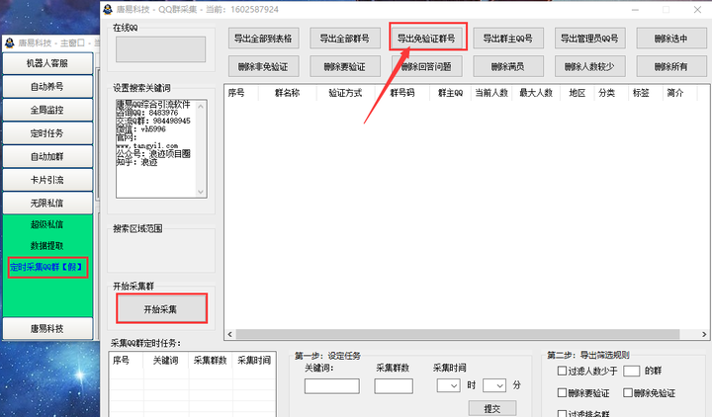
Task: Open the hour dropdown before 时
Action: [x=449, y=385]
